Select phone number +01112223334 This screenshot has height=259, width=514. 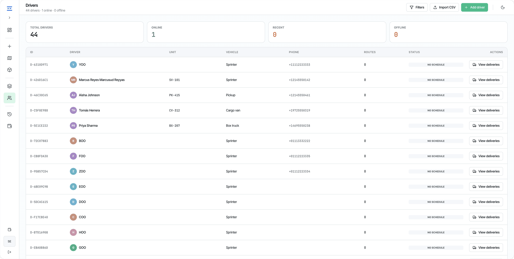click(x=300, y=172)
